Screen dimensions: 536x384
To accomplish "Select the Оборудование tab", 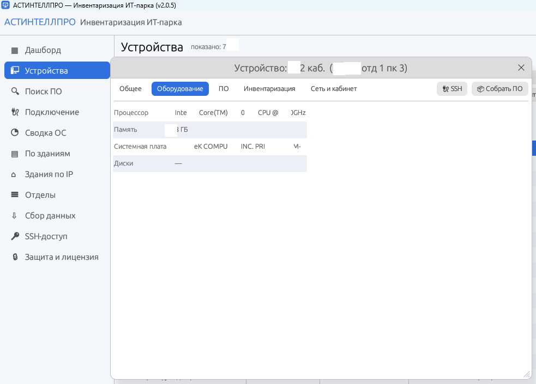I will (180, 89).
